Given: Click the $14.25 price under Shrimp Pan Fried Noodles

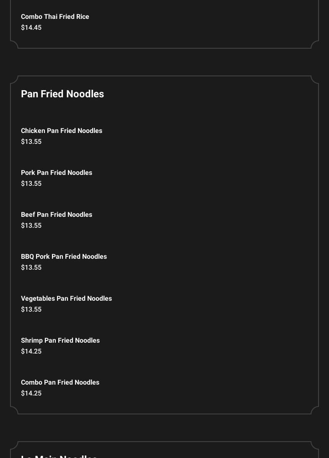Looking at the screenshot, I should [31, 351].
